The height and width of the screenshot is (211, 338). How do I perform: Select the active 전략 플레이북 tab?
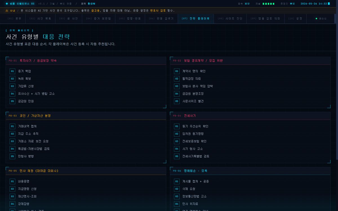click(x=195, y=19)
